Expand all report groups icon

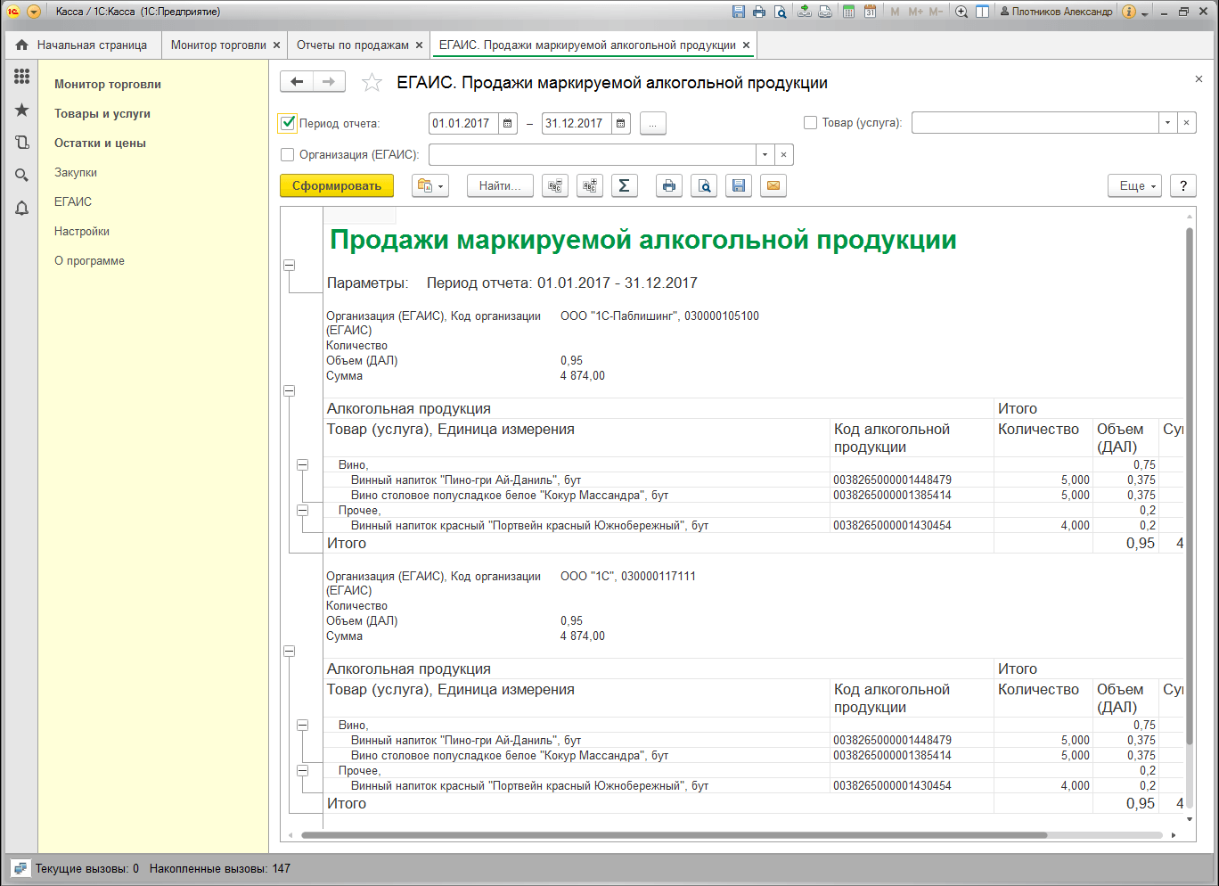click(x=590, y=185)
